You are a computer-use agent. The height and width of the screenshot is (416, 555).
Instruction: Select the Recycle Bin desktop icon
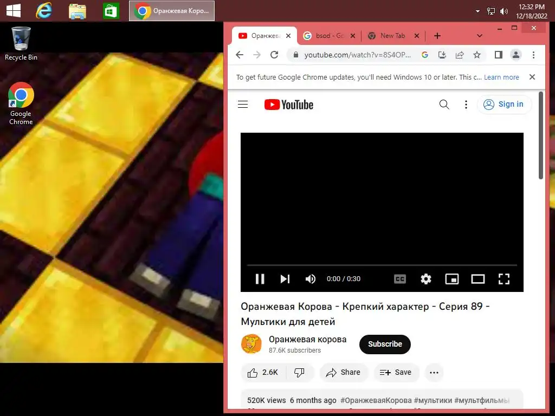[x=21, y=43]
